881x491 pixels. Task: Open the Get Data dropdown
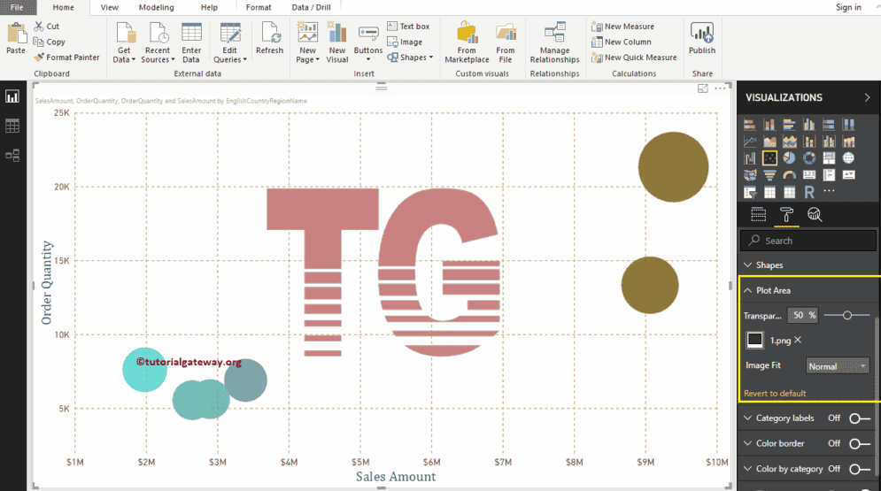point(124,42)
